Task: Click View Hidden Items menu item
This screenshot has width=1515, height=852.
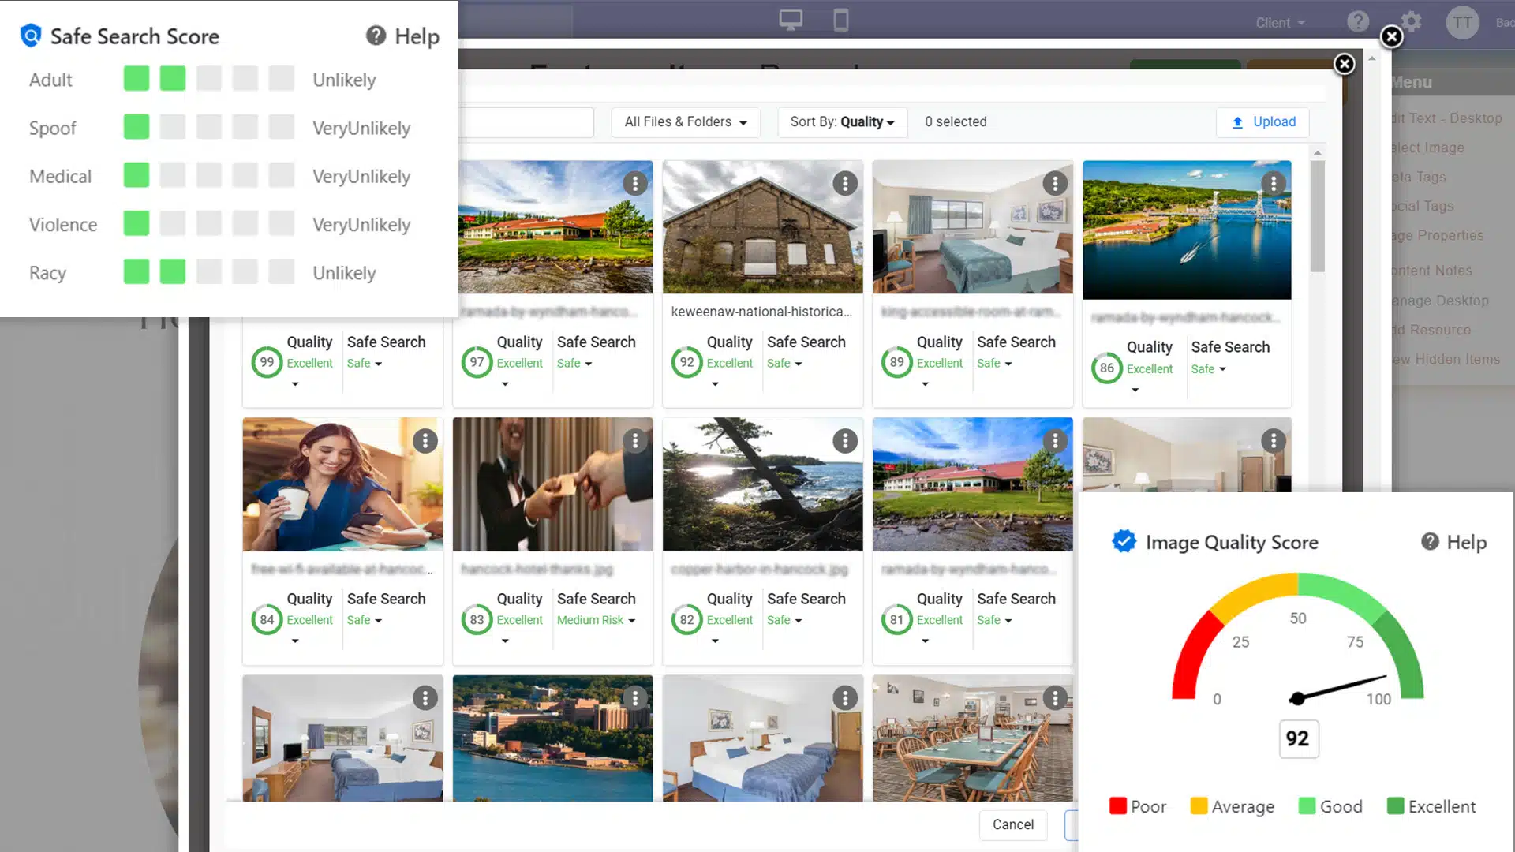Action: (x=1446, y=359)
